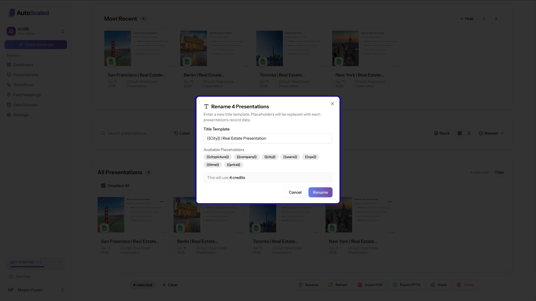The height and width of the screenshot is (301, 536).
Task: Hide the Most Recent section
Action: (x=466, y=19)
